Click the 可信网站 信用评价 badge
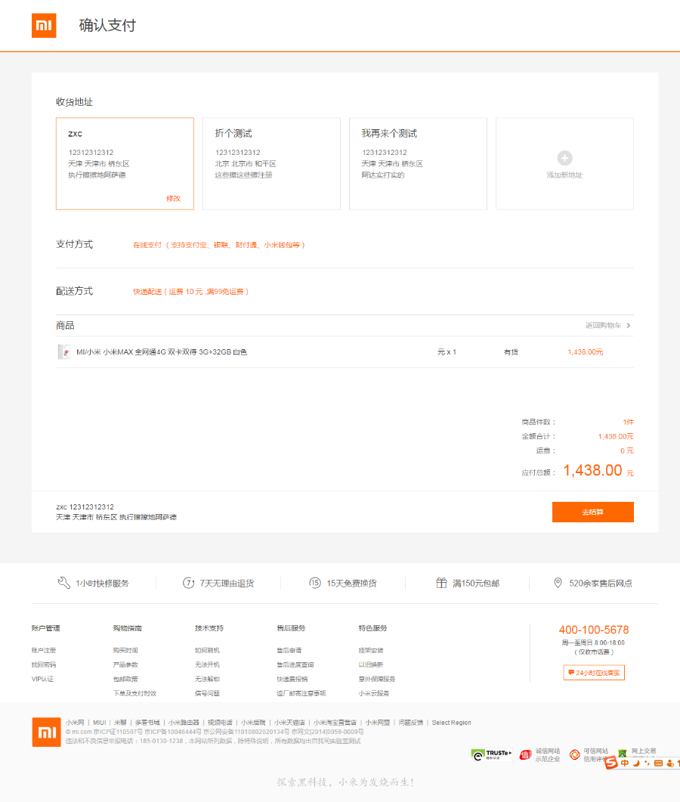The width and height of the screenshot is (680, 802). tap(589, 755)
